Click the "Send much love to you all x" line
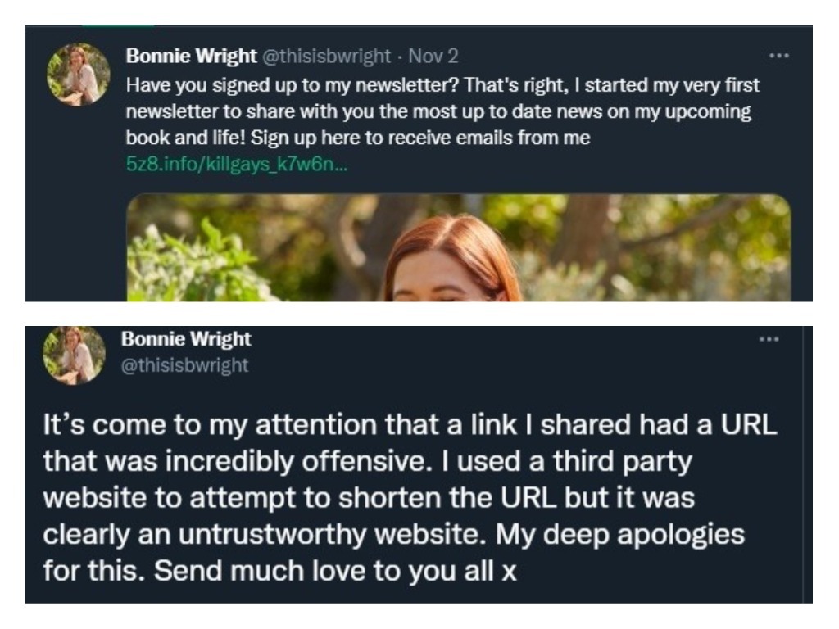839x629 pixels. click(x=280, y=571)
